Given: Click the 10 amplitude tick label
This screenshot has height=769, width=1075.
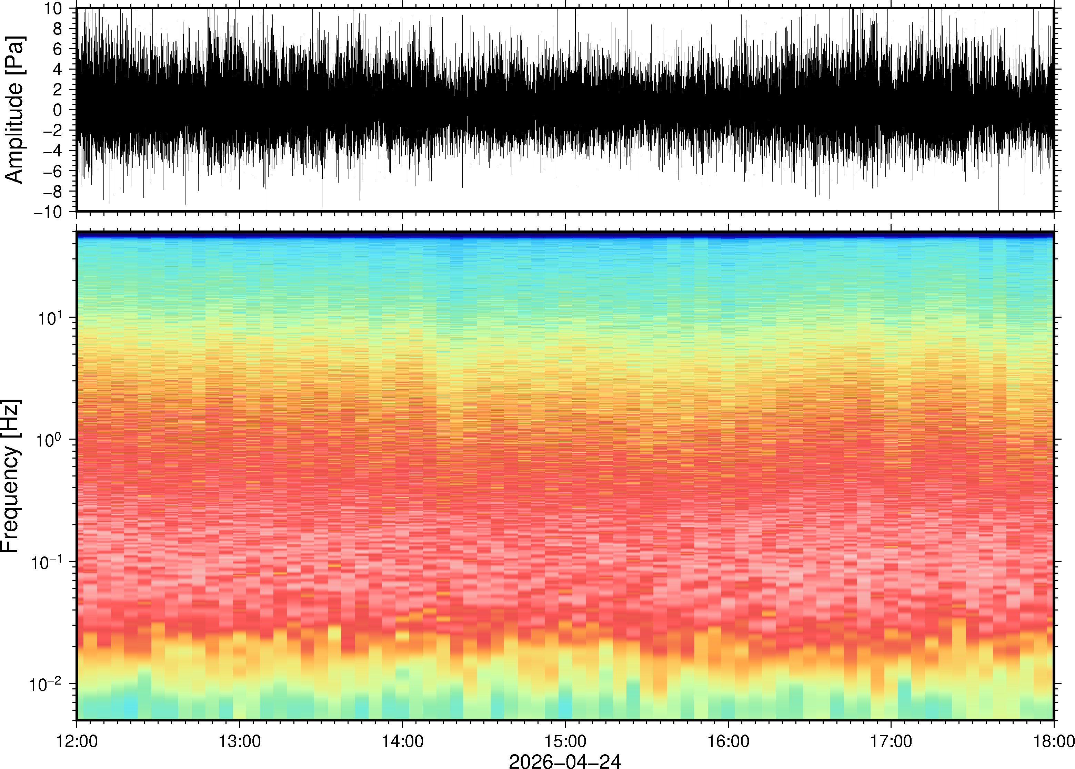Looking at the screenshot, I should pos(53,9).
